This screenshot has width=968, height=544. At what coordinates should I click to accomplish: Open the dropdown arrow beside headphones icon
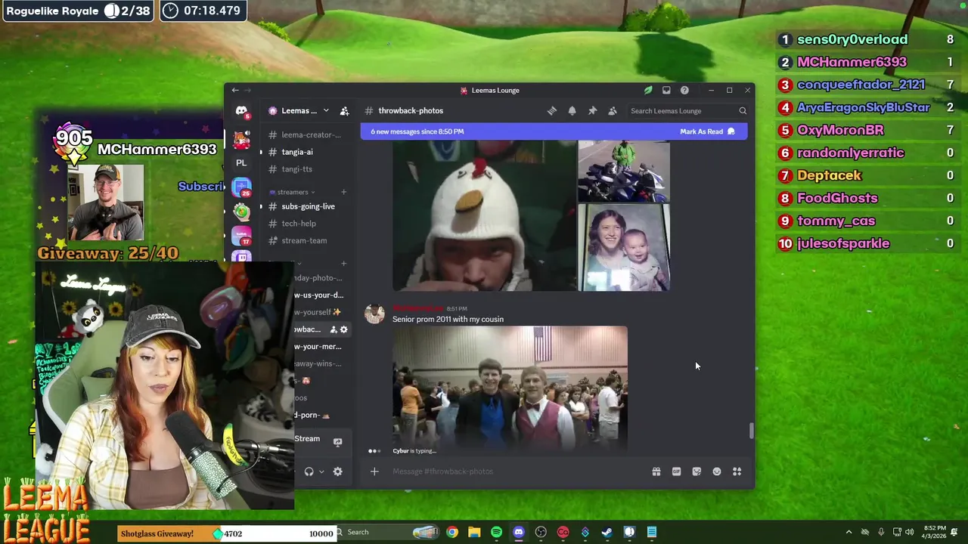coord(321,471)
